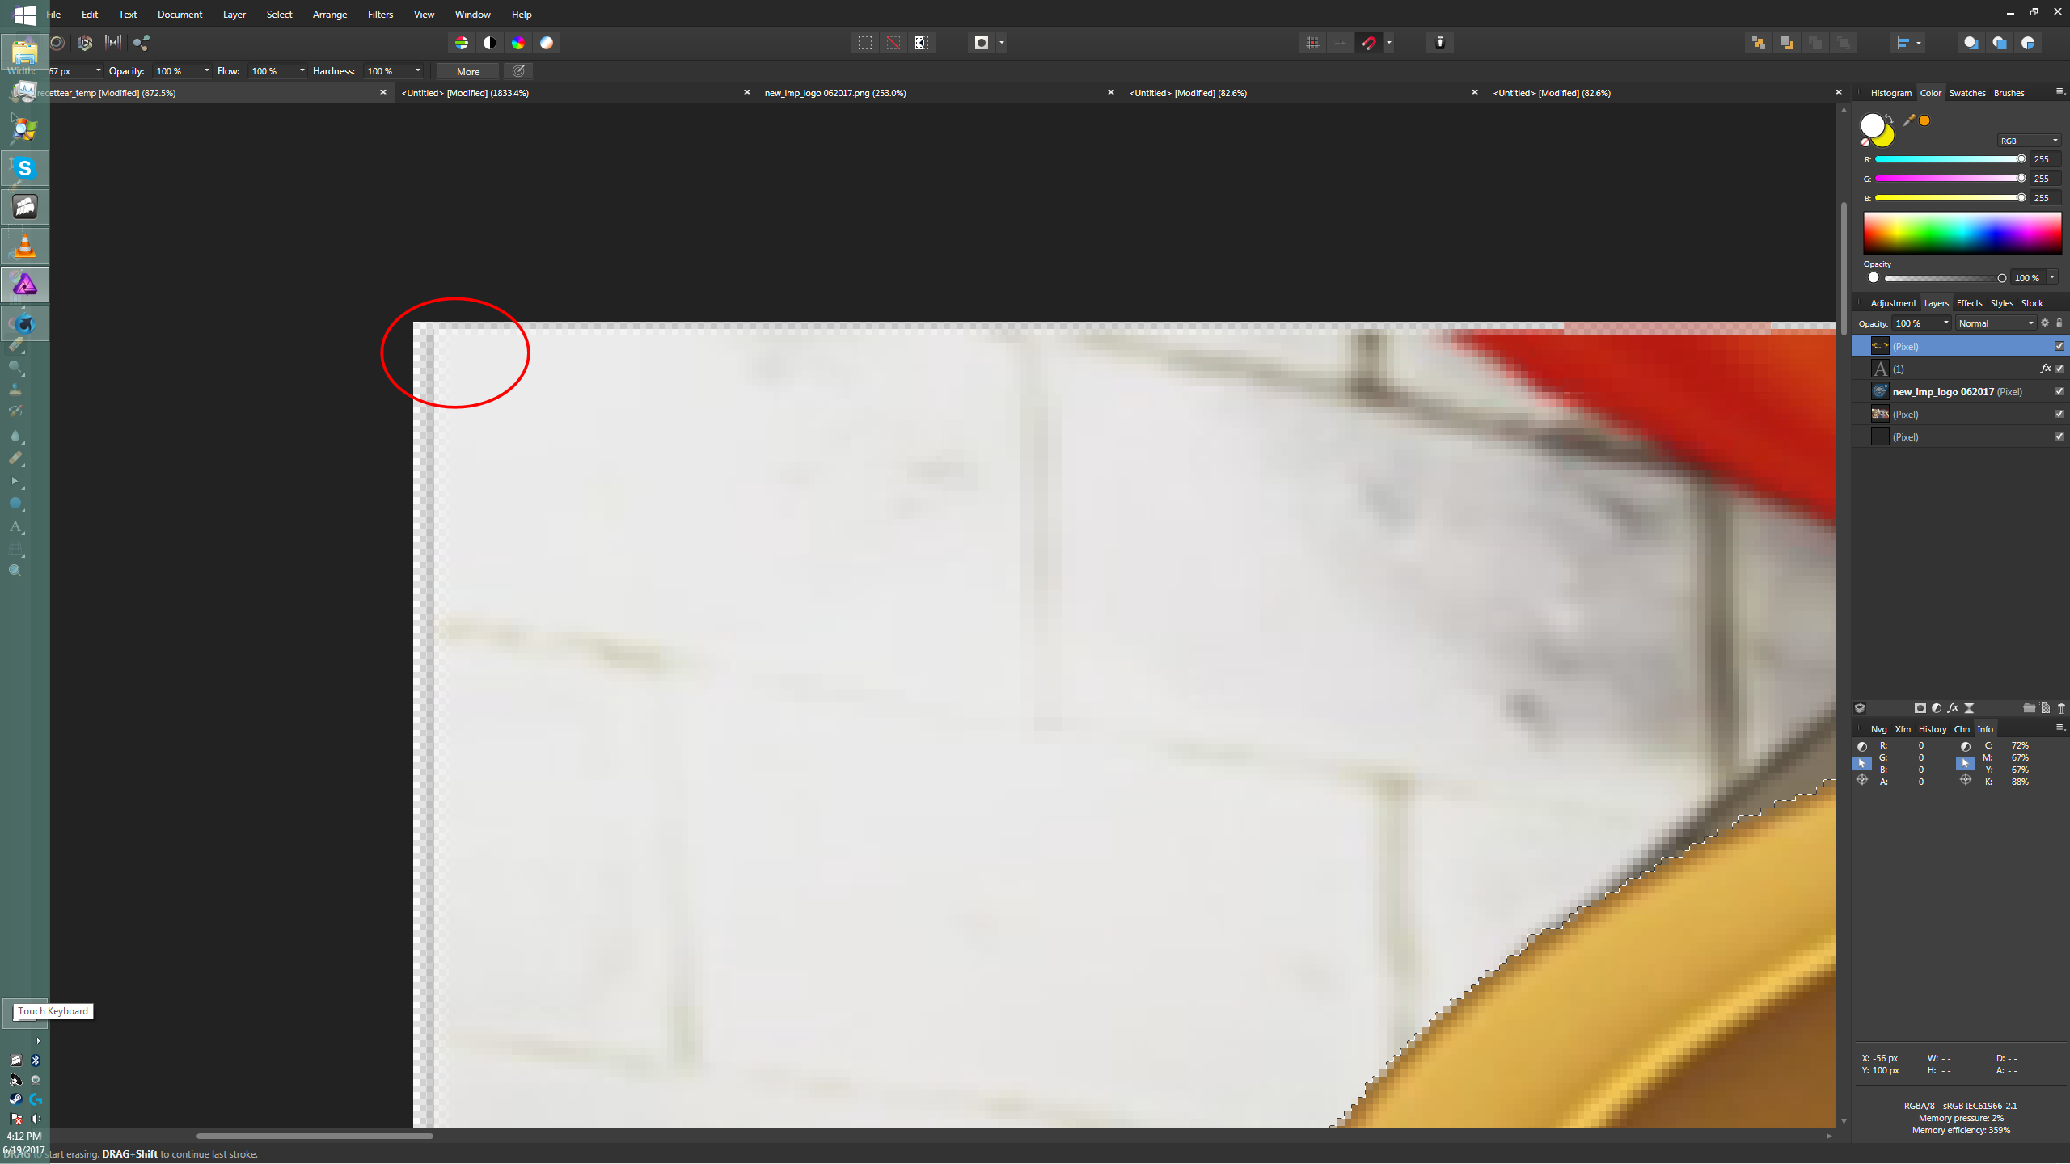Viewport: 2070px width, 1164px height.
Task: Open the brush Width dropdown
Action: (98, 71)
